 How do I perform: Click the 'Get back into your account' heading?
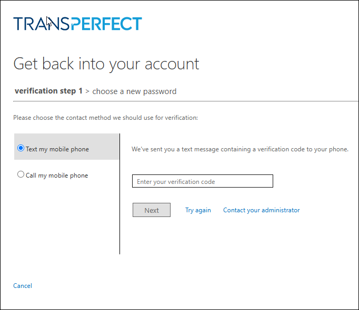click(x=106, y=64)
